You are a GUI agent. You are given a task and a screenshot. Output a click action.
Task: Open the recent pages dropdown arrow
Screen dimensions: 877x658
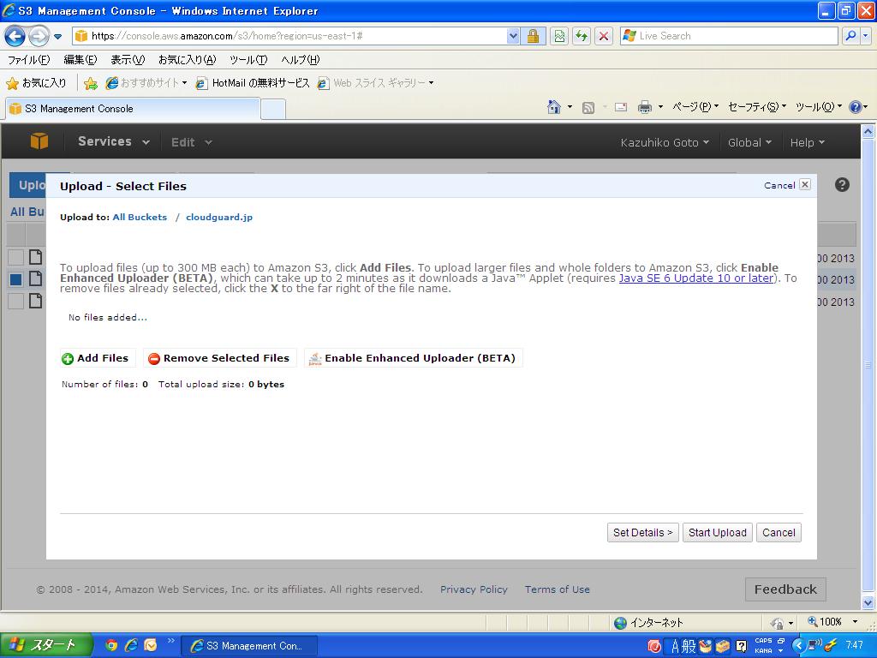tap(57, 37)
